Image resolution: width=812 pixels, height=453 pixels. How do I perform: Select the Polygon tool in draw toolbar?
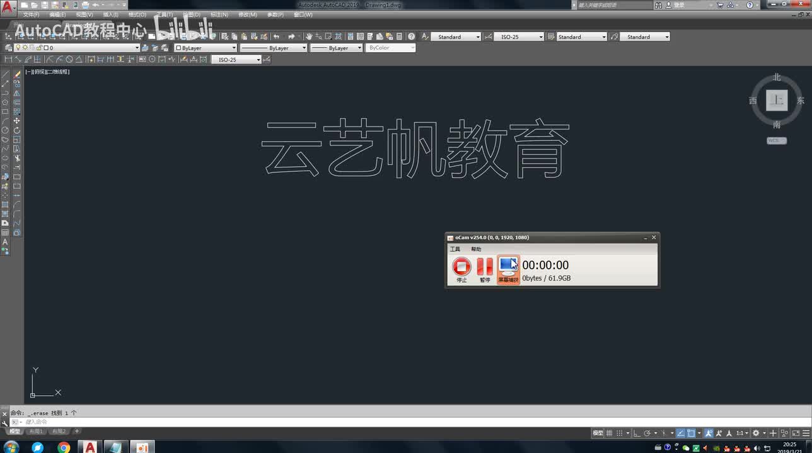5,102
